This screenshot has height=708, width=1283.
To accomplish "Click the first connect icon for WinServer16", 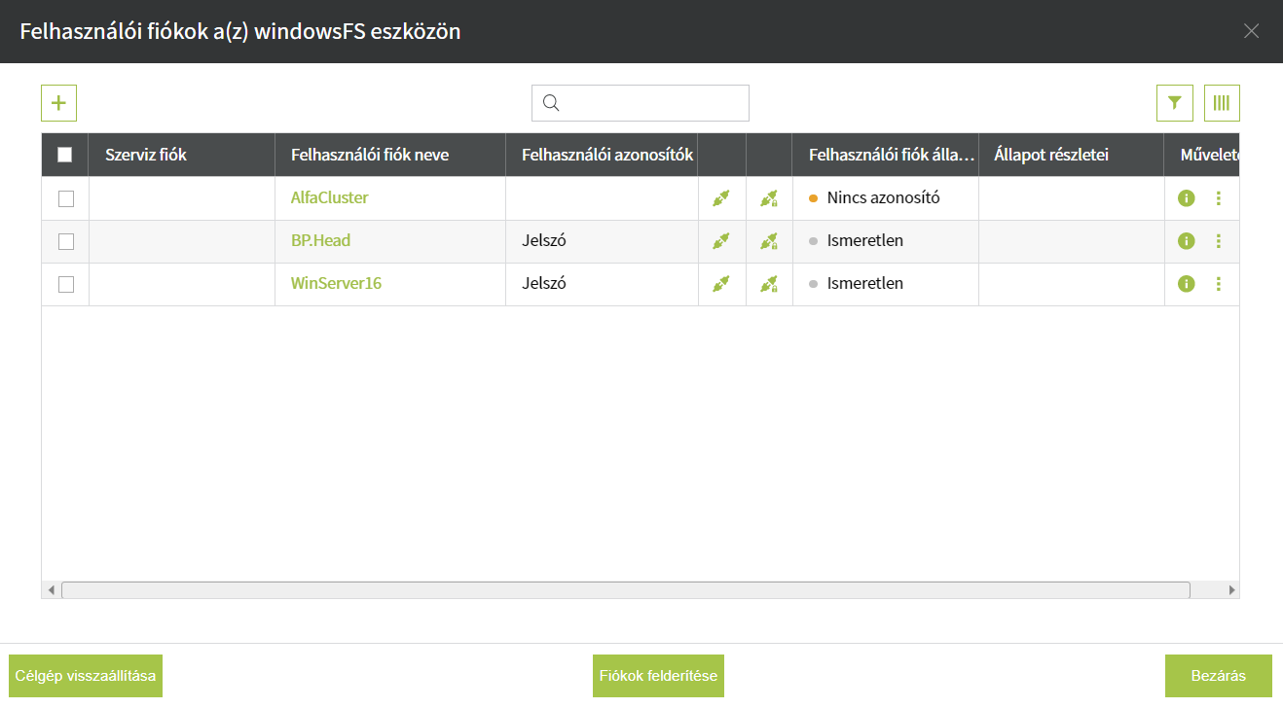I will 721,284.
